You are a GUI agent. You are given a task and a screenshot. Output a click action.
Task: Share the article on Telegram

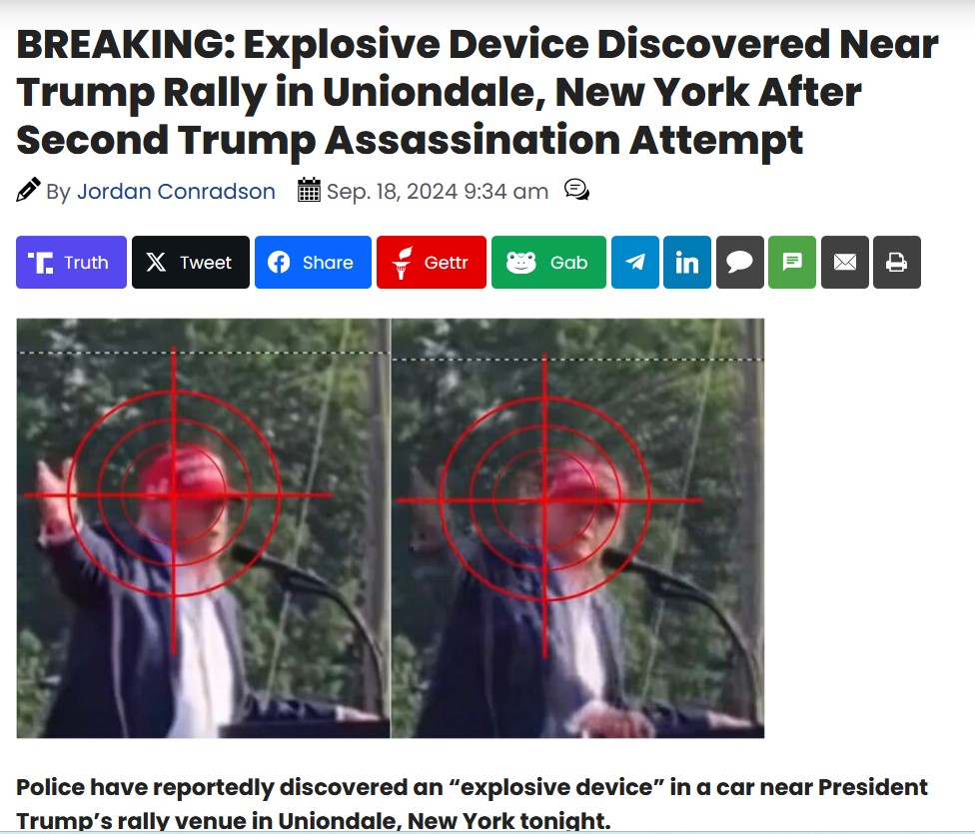click(635, 262)
